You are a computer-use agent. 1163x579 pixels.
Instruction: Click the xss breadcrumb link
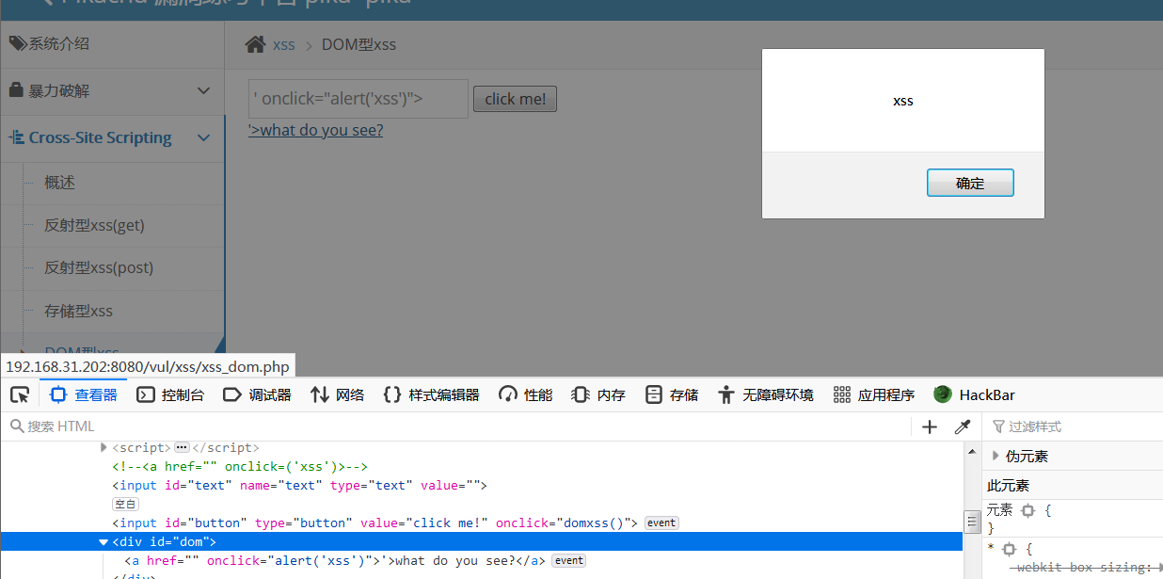point(284,44)
